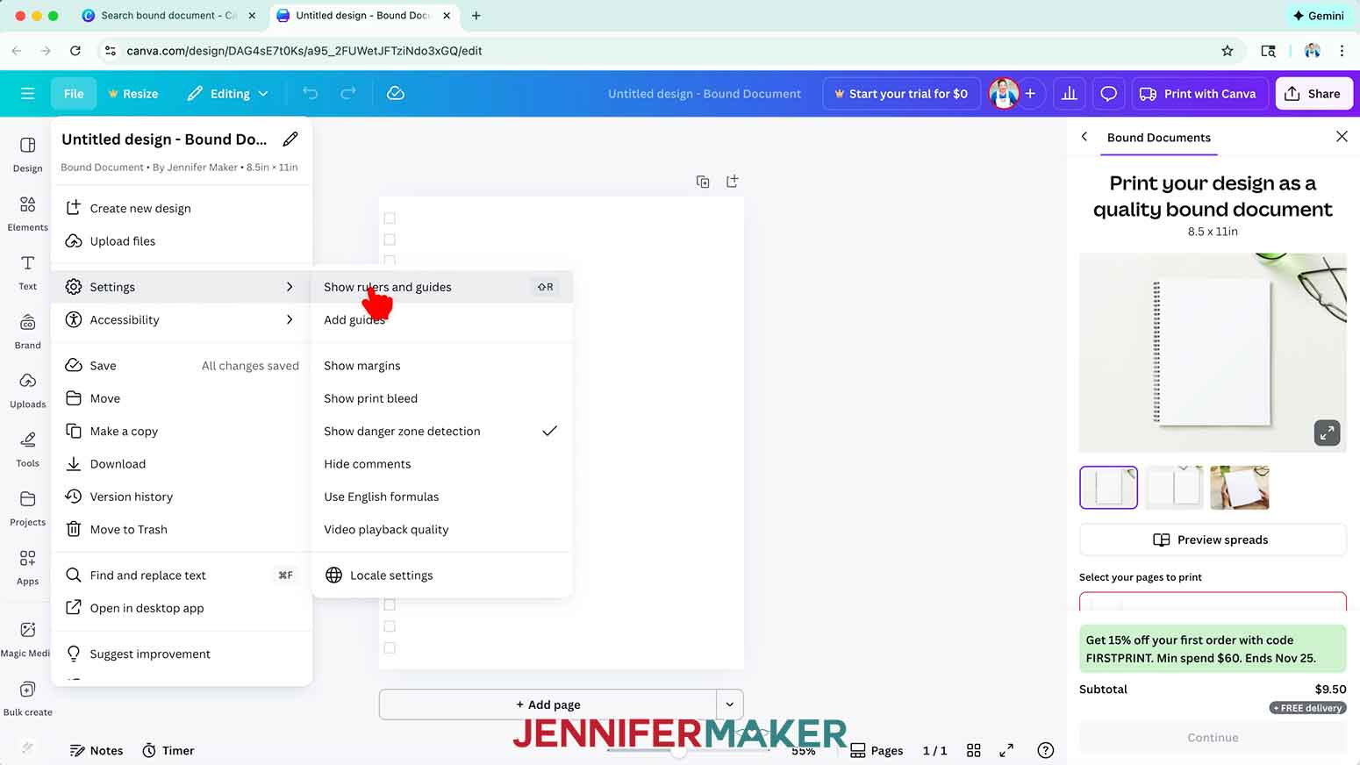The height and width of the screenshot is (765, 1360).
Task: Select Create new design
Action: [182, 208]
